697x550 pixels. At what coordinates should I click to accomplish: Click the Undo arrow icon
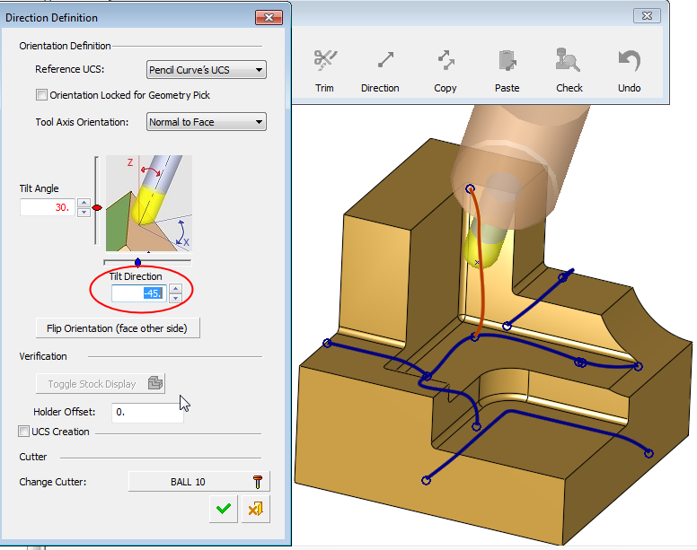629,61
